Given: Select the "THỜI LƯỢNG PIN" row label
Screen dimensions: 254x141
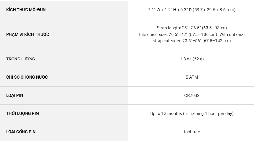Looking at the screenshot, I should 22,113.
